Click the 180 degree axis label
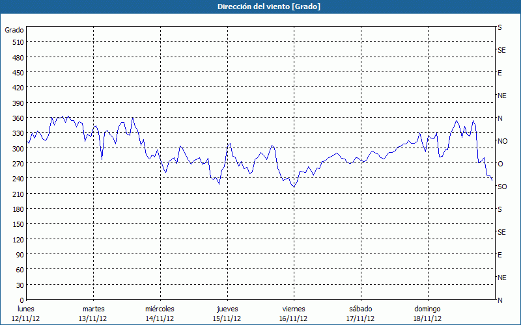Viewport: 521px width, 325px height. [18, 209]
